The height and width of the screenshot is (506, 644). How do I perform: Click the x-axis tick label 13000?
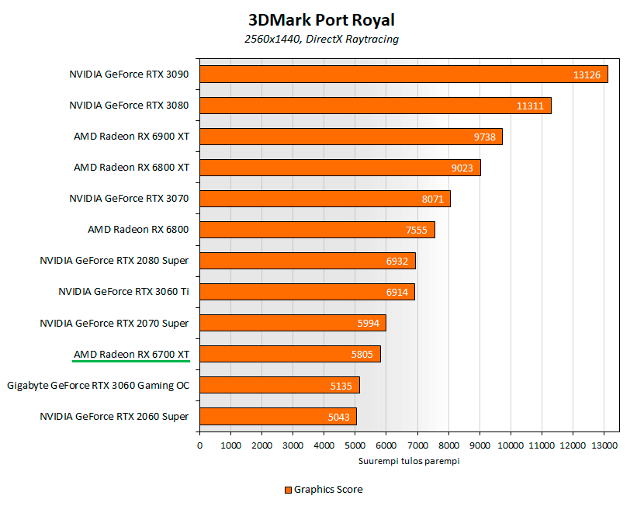point(604,445)
